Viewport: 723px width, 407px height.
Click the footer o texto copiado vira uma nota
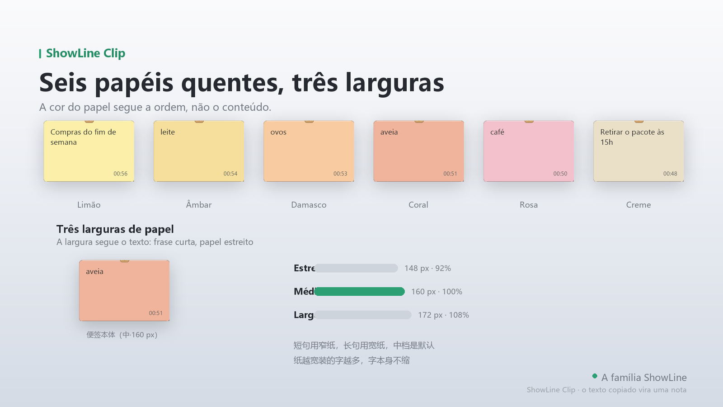634,390
